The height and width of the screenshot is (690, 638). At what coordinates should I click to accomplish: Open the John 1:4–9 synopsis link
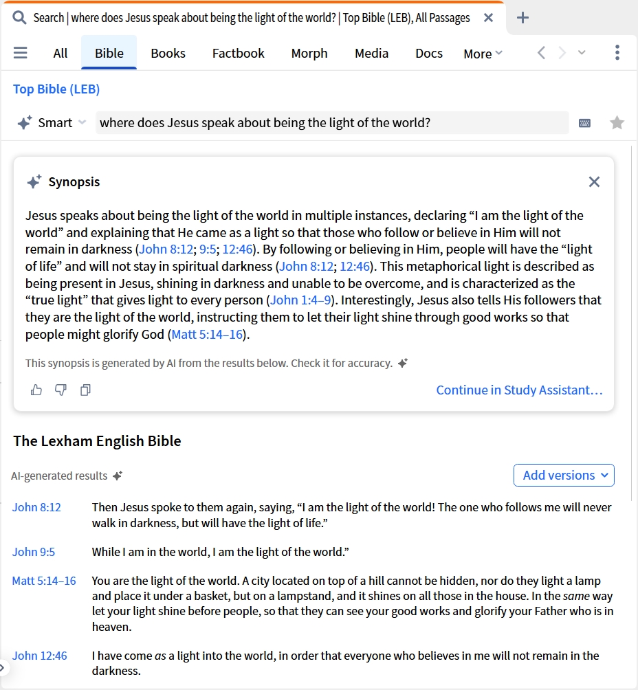click(x=300, y=300)
